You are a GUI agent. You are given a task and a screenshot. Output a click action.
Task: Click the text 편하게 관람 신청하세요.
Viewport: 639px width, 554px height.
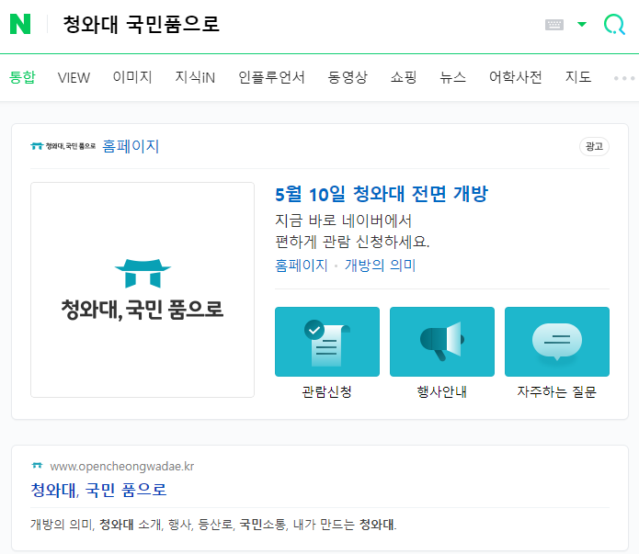(352, 242)
